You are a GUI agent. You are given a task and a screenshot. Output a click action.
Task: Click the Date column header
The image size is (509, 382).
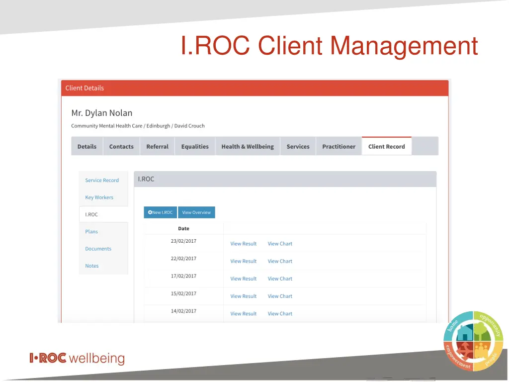tap(184, 229)
